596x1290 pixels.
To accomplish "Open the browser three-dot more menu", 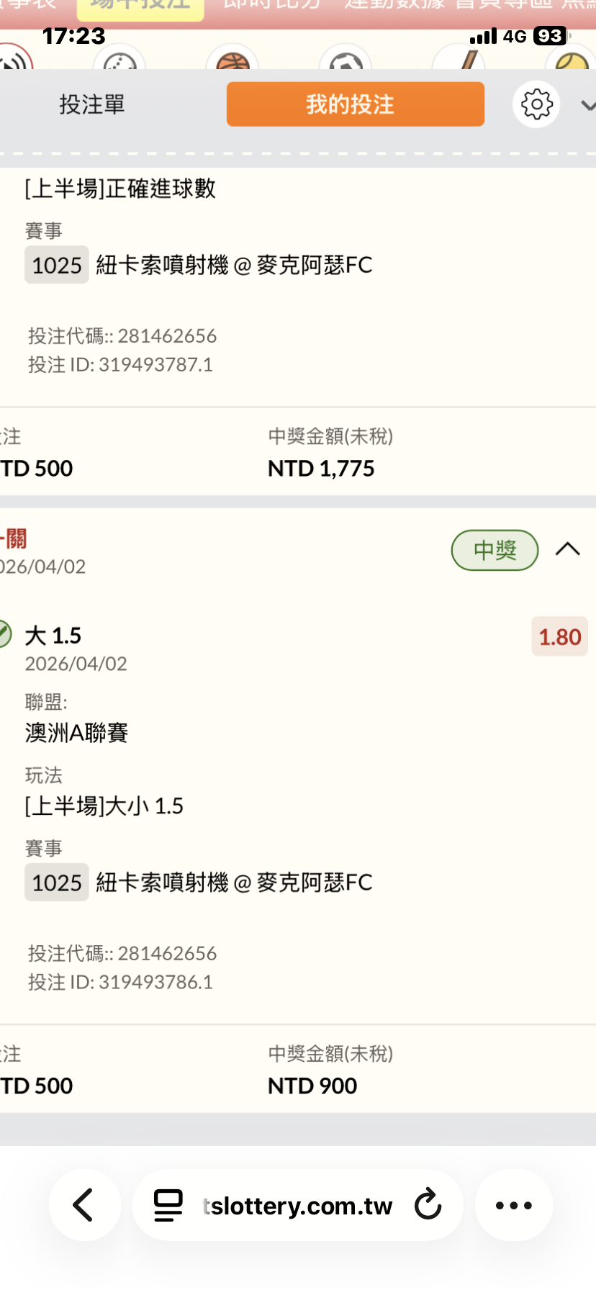I will (x=514, y=1205).
